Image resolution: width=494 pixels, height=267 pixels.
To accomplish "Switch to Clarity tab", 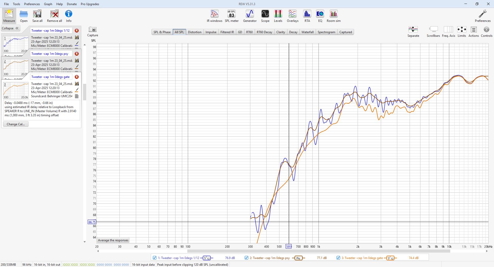I will tap(280, 32).
